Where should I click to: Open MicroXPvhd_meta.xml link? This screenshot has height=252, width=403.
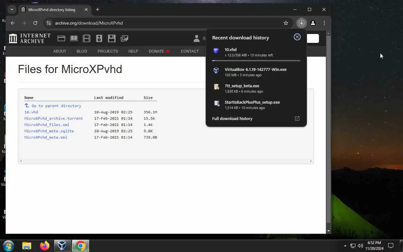pos(46,137)
